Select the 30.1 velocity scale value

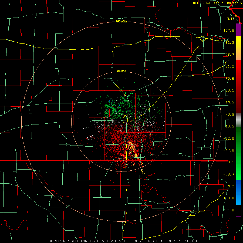[x=230, y=90]
